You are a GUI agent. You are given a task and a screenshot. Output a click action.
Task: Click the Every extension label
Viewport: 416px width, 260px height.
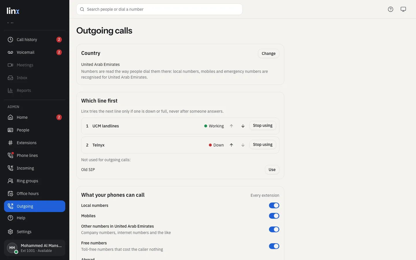pos(265,195)
